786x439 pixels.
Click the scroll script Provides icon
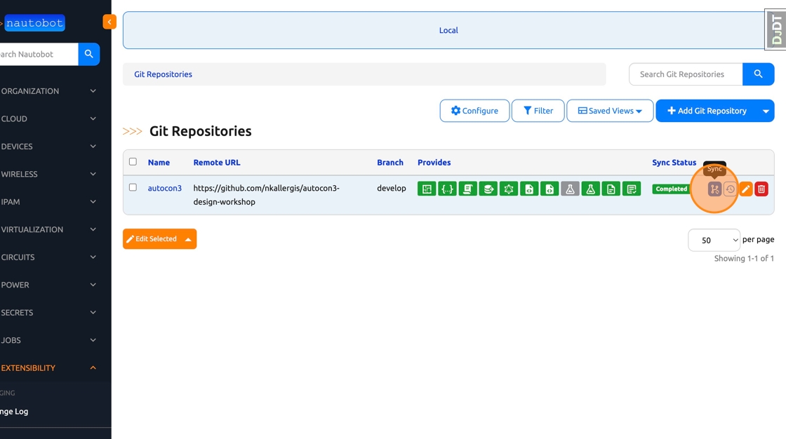click(467, 189)
